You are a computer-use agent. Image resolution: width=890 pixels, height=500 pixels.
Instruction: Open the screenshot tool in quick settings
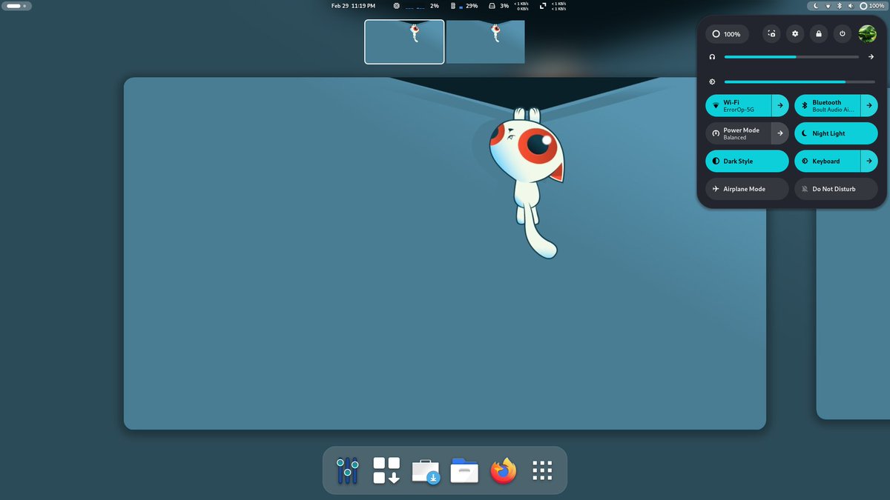tap(772, 34)
